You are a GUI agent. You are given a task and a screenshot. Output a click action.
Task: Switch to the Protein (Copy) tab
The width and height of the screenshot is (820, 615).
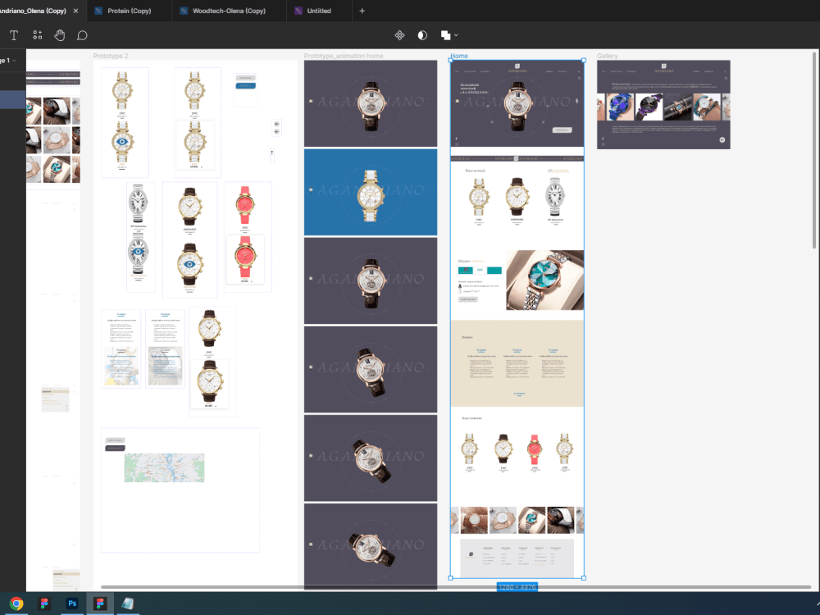pos(130,11)
